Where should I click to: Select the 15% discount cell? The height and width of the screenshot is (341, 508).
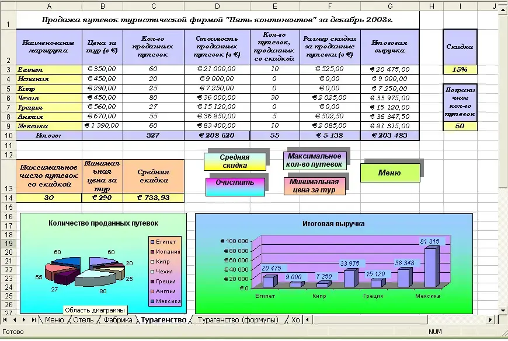tap(460, 69)
